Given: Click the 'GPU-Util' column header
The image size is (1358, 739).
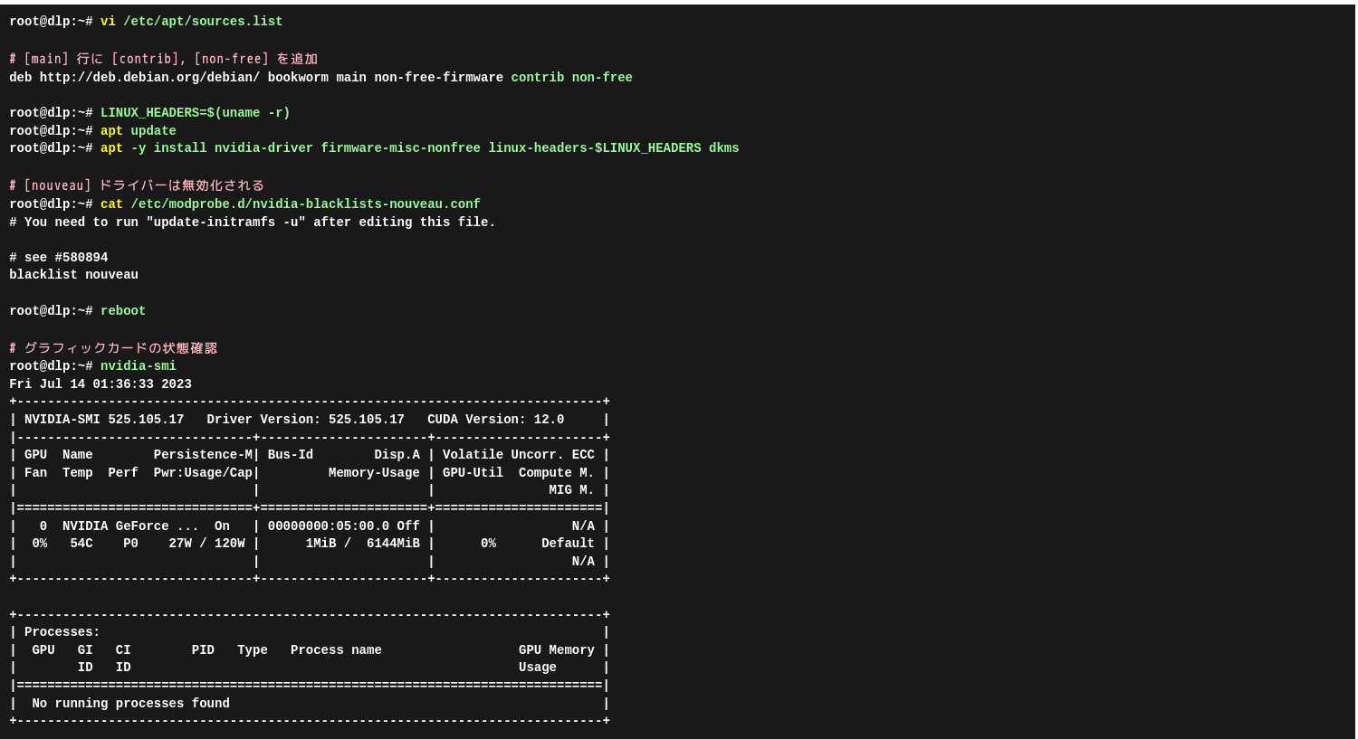Looking at the screenshot, I should coord(473,473).
